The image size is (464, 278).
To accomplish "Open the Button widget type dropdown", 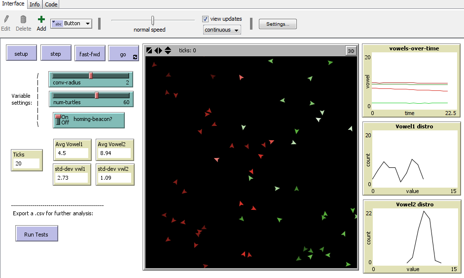I will [71, 23].
